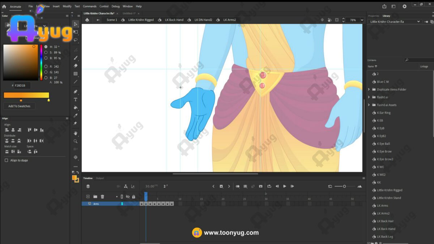Select the Pen tool
This screenshot has height=244, width=434.
76,91
